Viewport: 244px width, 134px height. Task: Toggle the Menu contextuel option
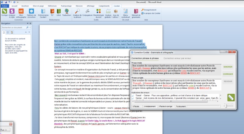(x=125, y=13)
